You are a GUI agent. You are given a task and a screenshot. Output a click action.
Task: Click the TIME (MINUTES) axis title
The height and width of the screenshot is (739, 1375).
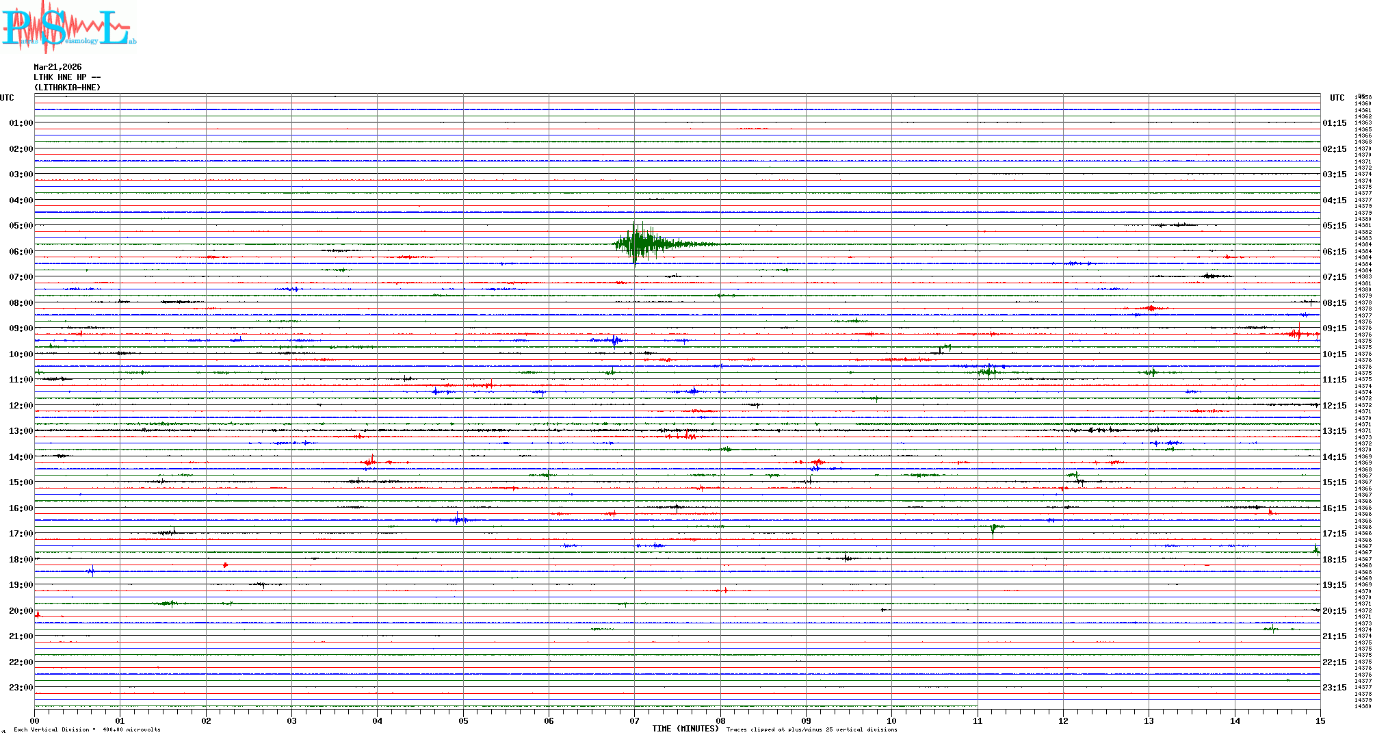click(685, 729)
